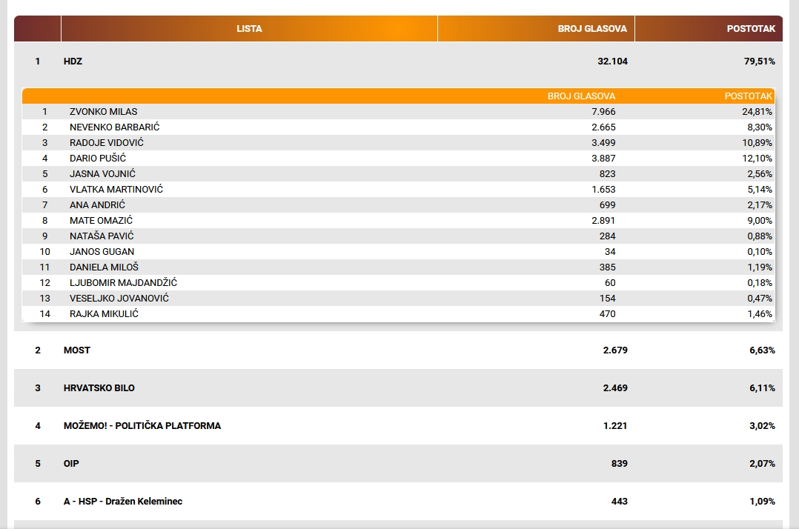This screenshot has height=529, width=799.
Task: Expand the HRVATSKO BILO list row
Action: (x=398, y=388)
